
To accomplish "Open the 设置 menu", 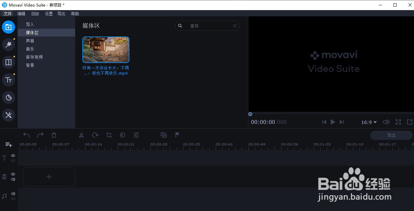I will (48, 14).
